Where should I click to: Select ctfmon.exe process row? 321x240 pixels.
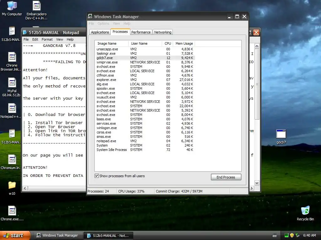pos(145,75)
